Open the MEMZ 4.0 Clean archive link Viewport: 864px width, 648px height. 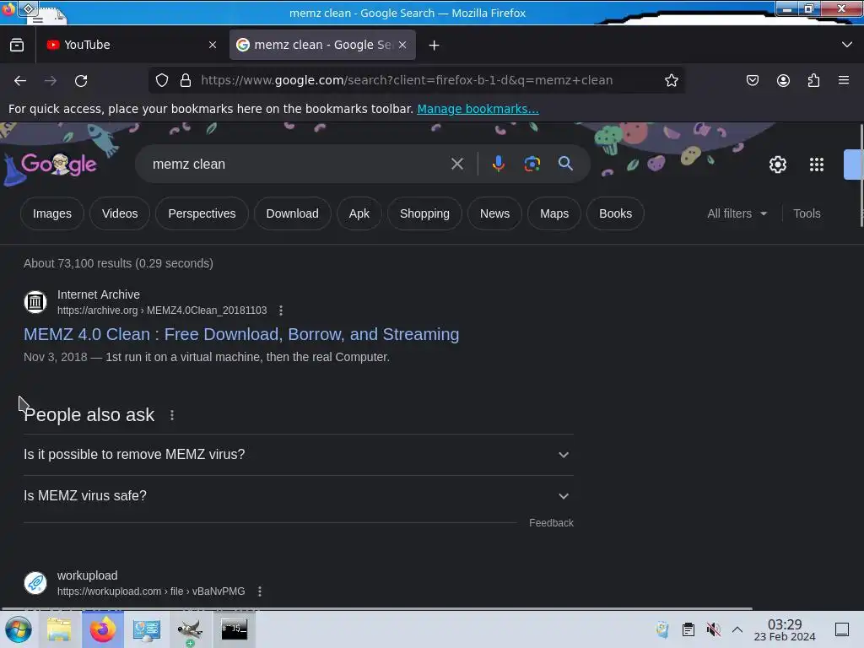point(241,334)
